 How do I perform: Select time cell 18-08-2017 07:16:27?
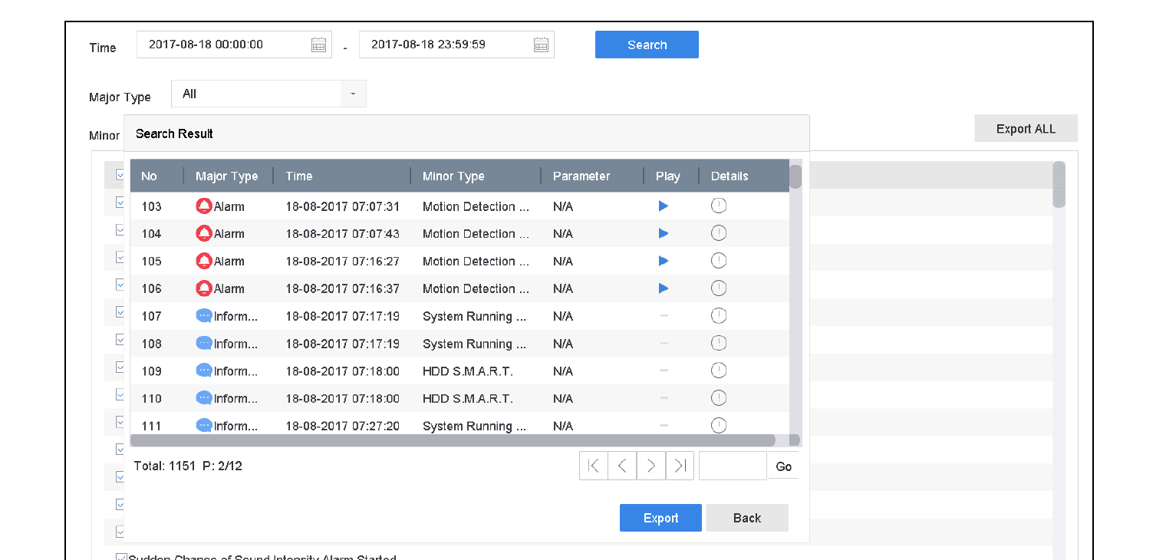(x=343, y=261)
